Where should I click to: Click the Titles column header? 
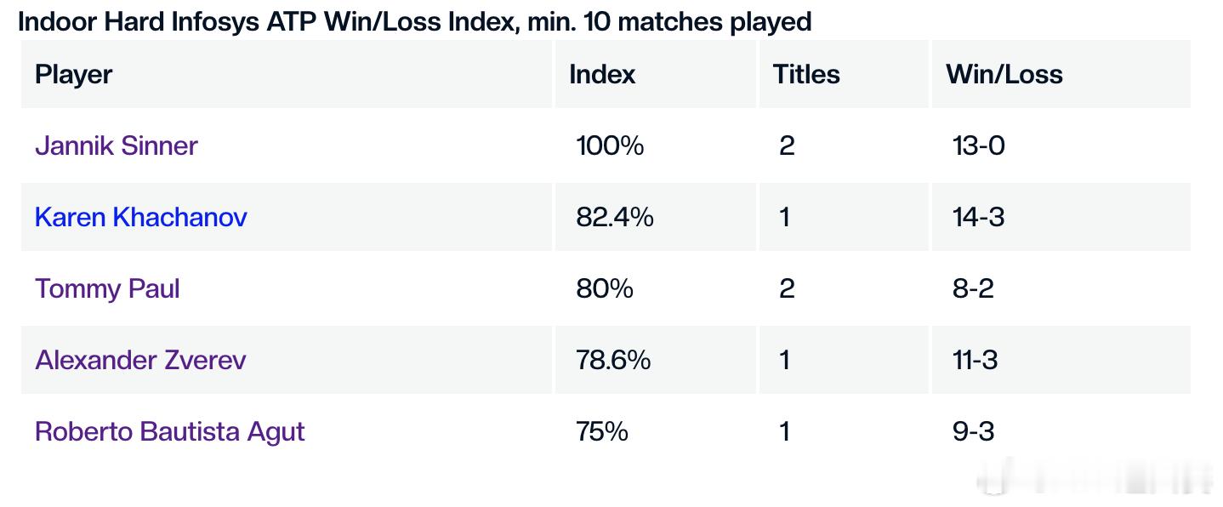click(x=806, y=74)
